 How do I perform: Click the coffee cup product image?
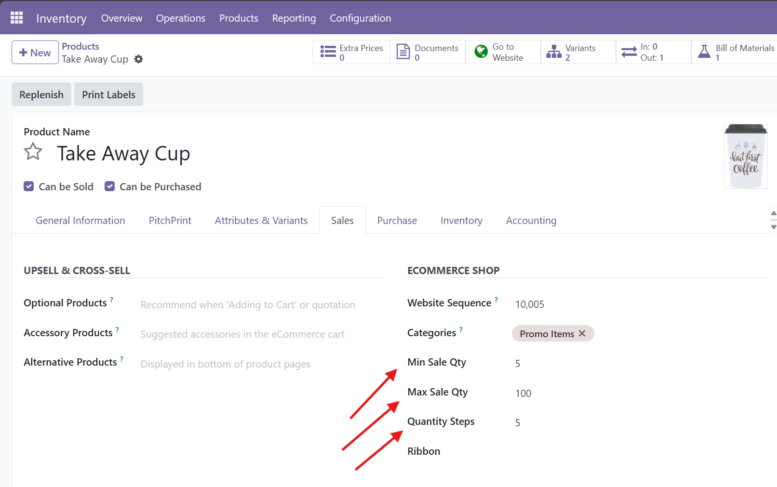[746, 156]
